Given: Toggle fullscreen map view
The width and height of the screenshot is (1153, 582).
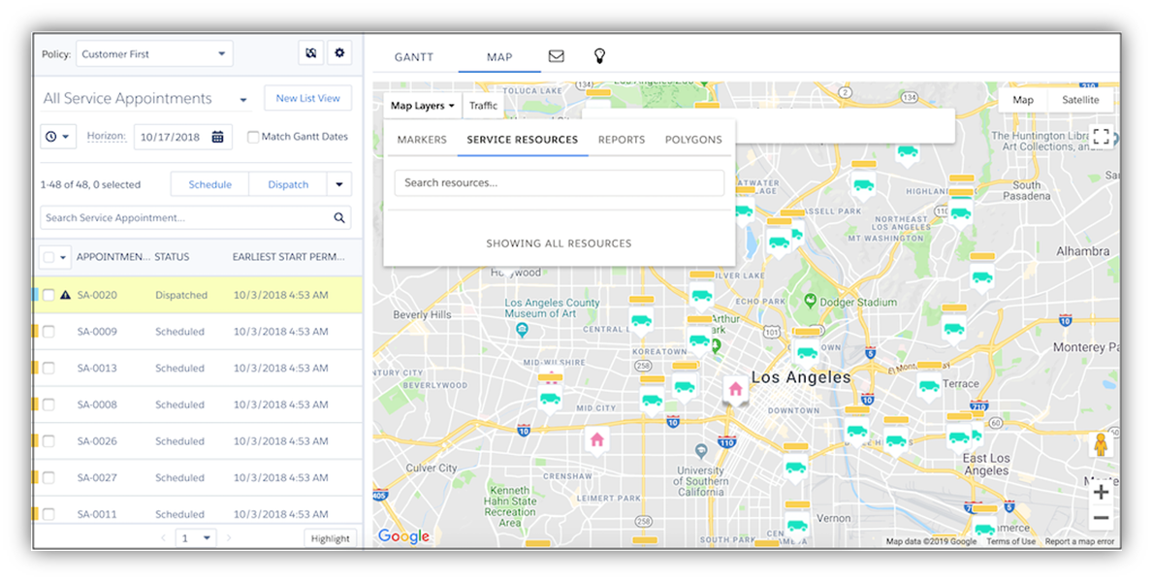Looking at the screenshot, I should click(1101, 137).
